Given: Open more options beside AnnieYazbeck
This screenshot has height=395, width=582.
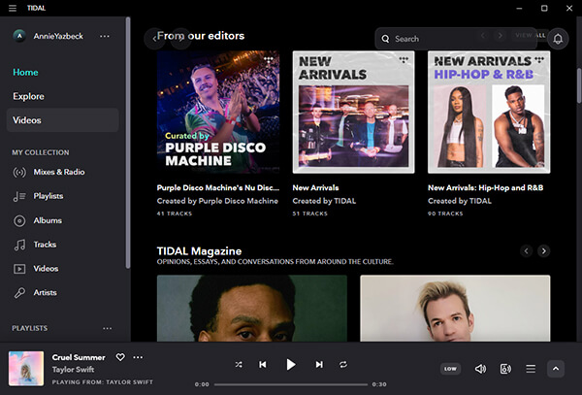Looking at the screenshot, I should point(105,36).
